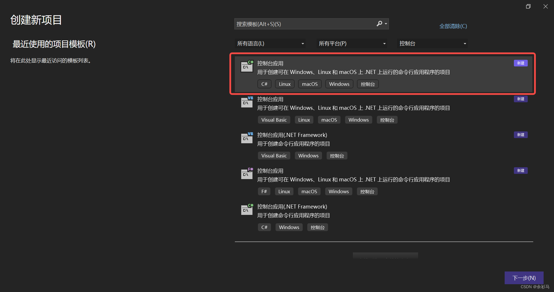
Task: Click the 新建 badge on the VB .NET Console App
Action: [521, 99]
